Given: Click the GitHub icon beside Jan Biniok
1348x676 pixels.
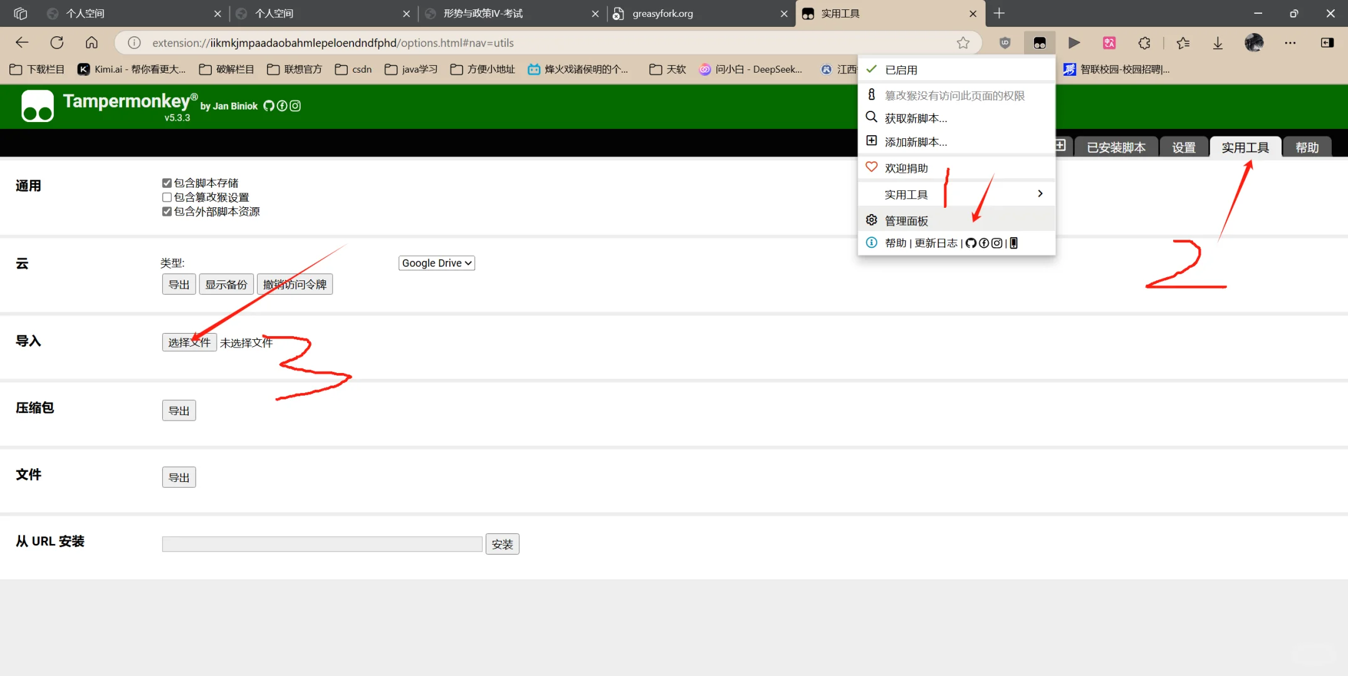Looking at the screenshot, I should click(268, 106).
